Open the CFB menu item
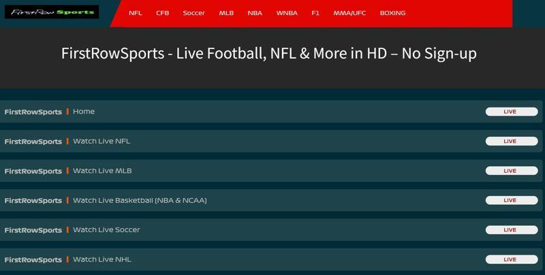 pos(162,13)
